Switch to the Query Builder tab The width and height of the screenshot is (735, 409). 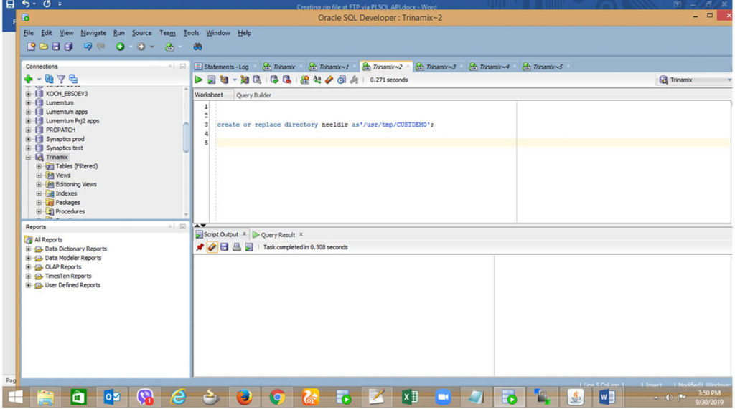pyautogui.click(x=253, y=95)
